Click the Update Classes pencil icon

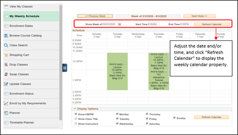pyautogui.click(x=6, y=84)
